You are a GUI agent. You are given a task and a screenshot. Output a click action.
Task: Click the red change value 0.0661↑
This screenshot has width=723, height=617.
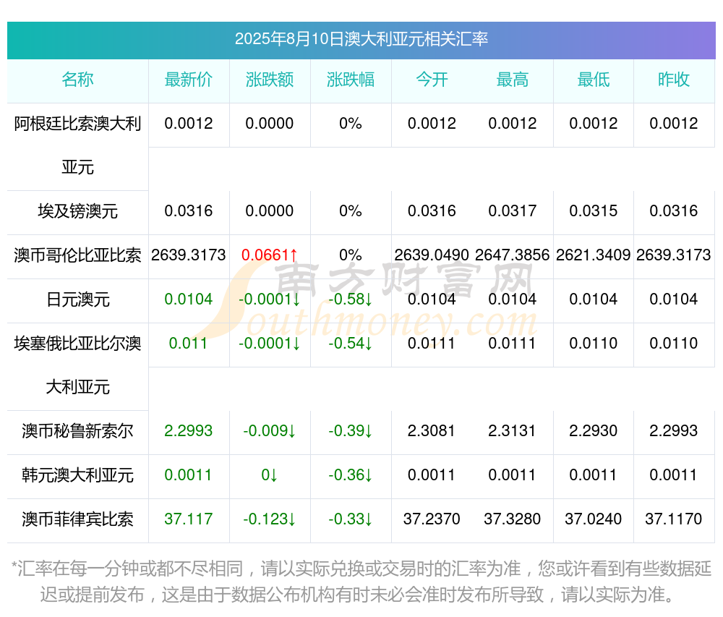[269, 255]
